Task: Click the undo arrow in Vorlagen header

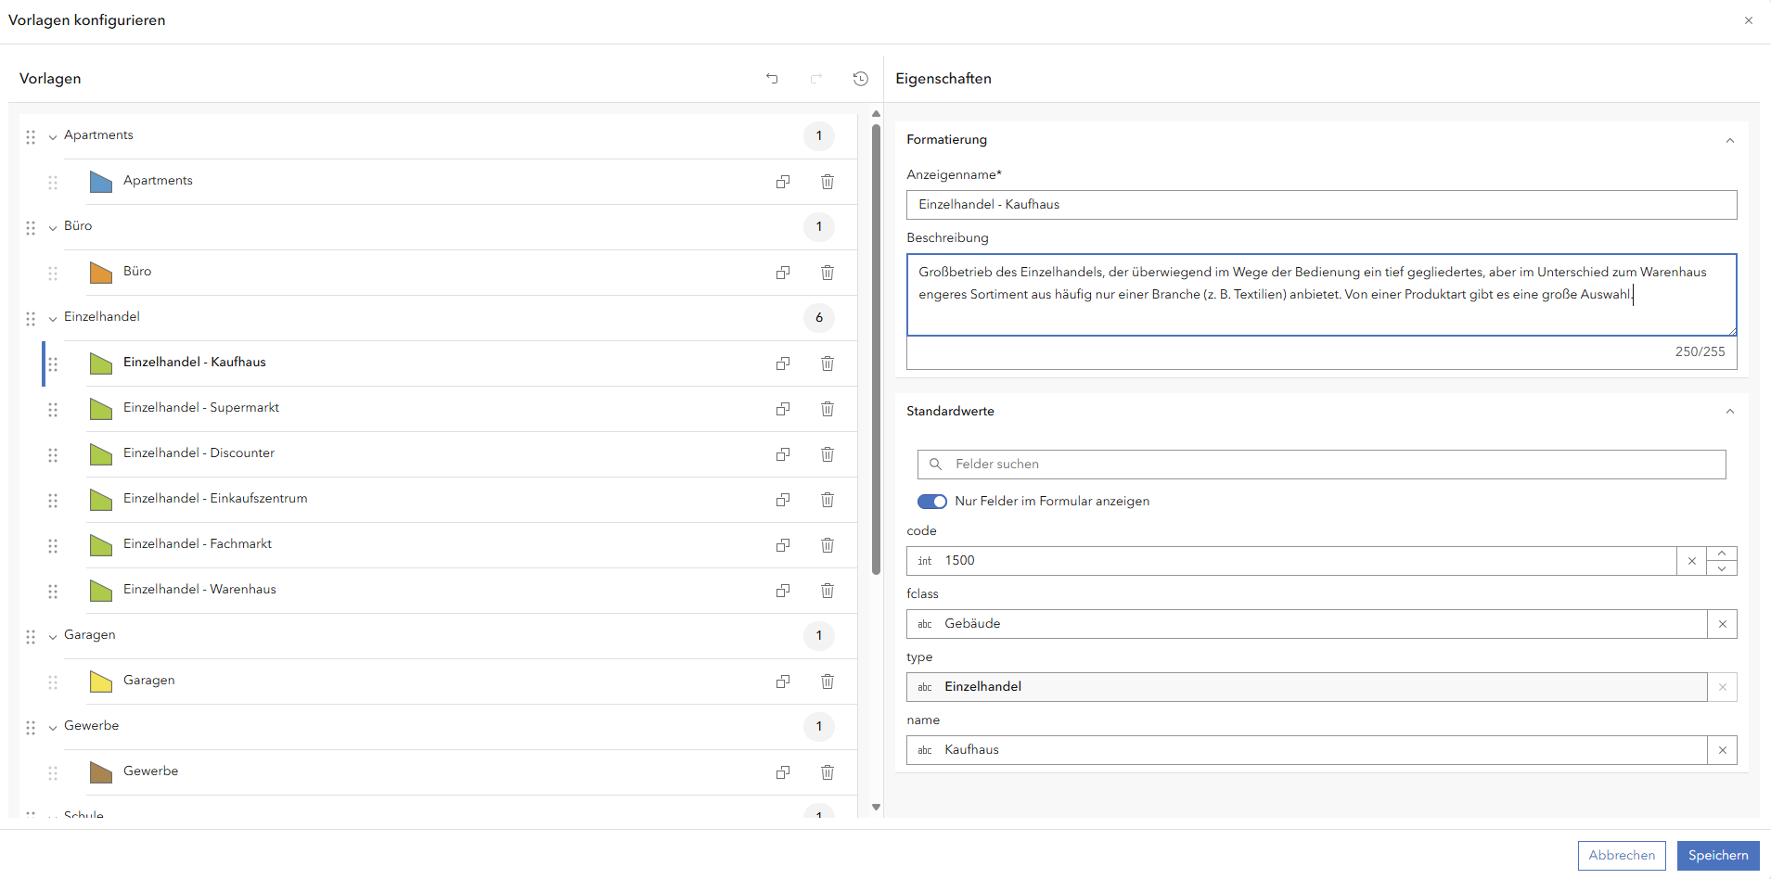Action: 772,79
